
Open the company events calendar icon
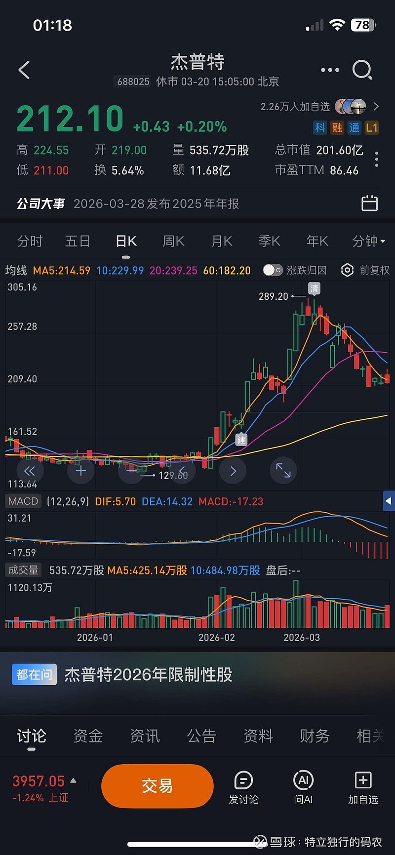369,204
